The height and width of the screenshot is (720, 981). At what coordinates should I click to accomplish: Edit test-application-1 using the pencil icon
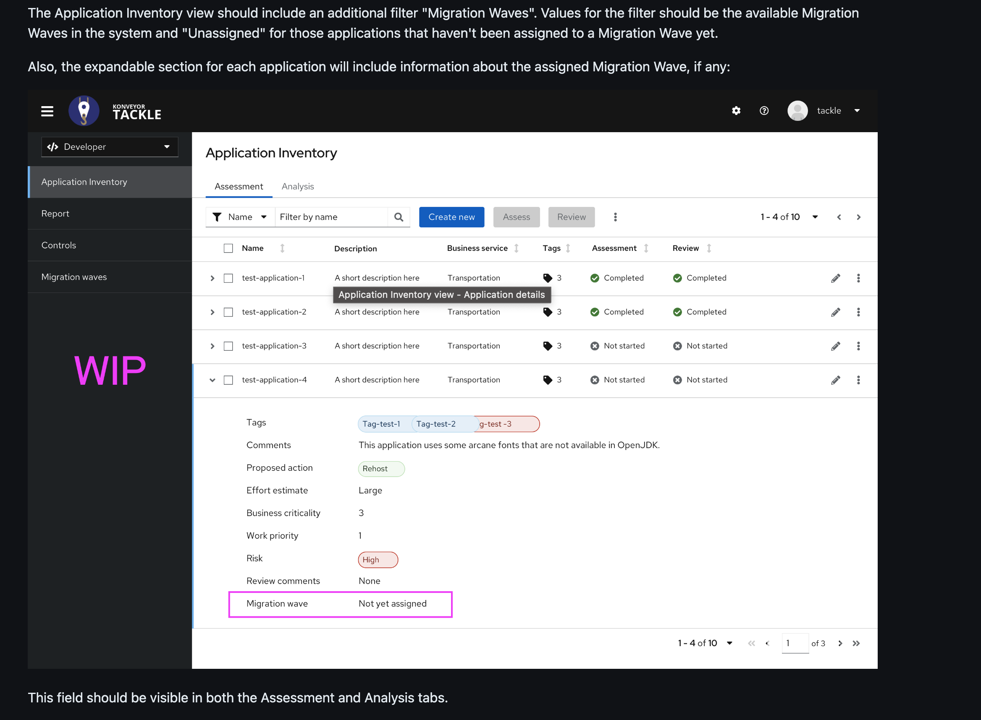[x=836, y=278]
